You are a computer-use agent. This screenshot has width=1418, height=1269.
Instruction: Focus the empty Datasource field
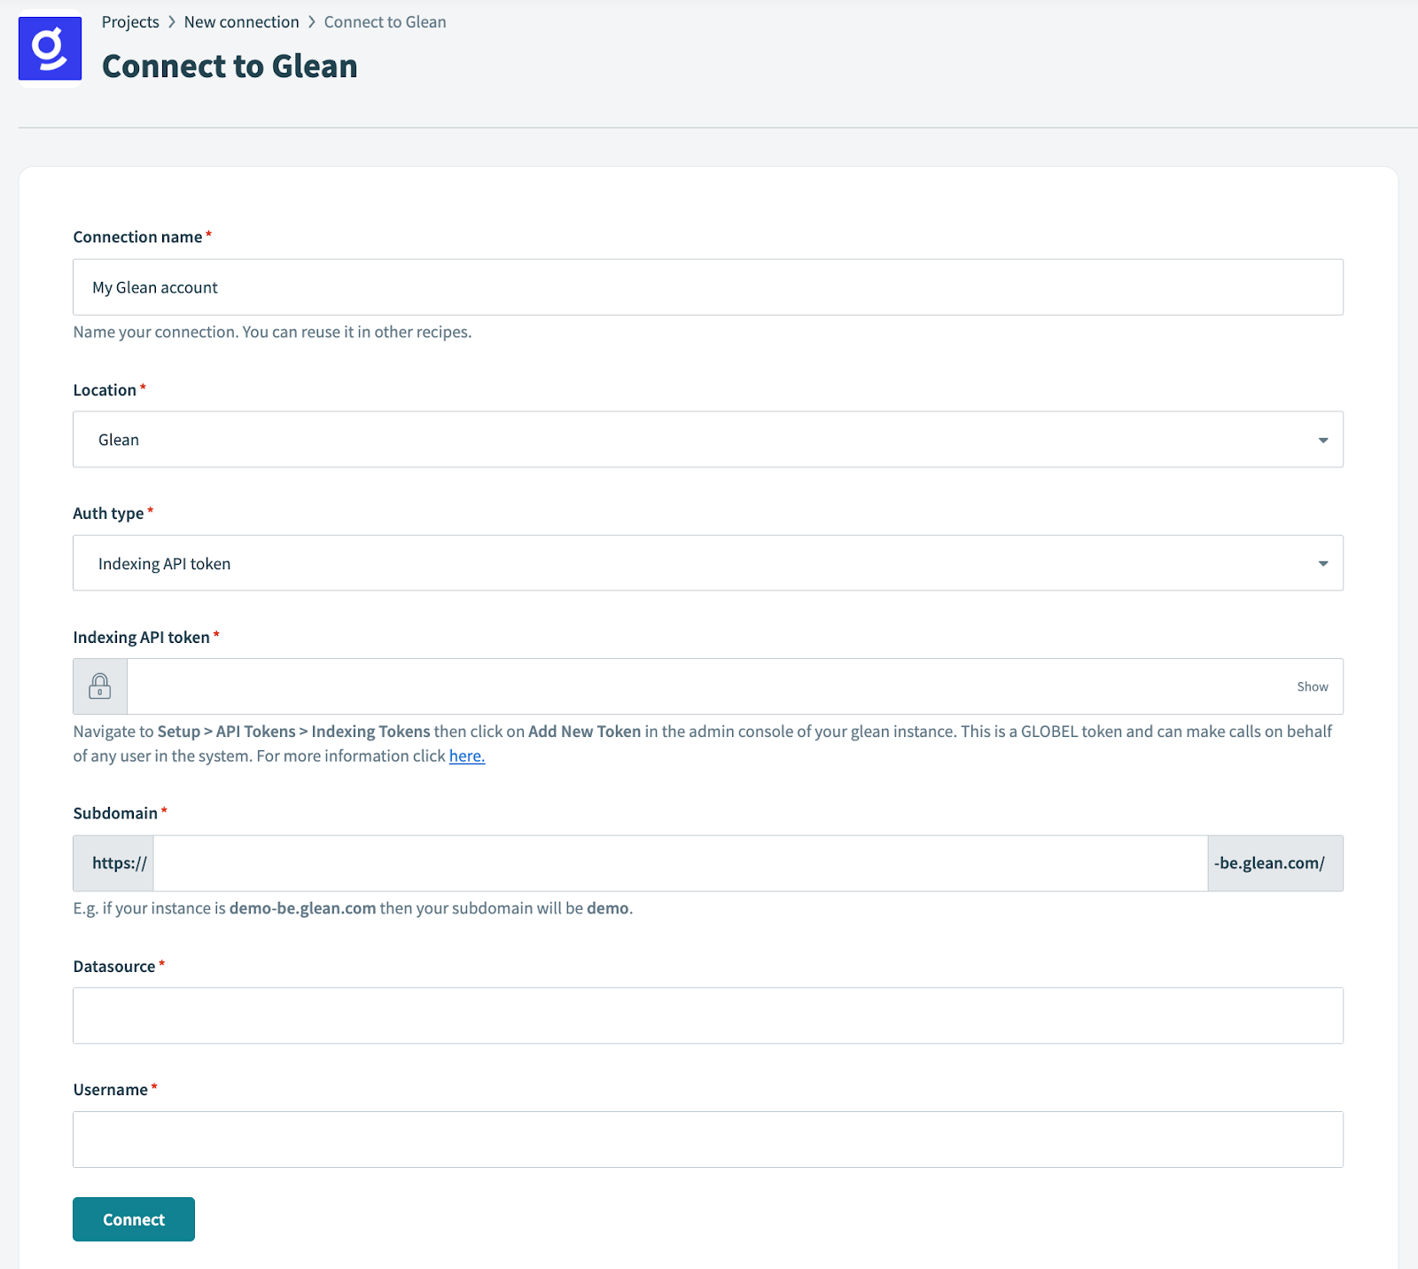pos(707,1014)
